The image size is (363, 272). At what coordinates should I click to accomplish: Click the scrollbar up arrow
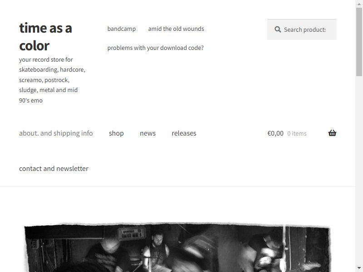tap(359, 4)
